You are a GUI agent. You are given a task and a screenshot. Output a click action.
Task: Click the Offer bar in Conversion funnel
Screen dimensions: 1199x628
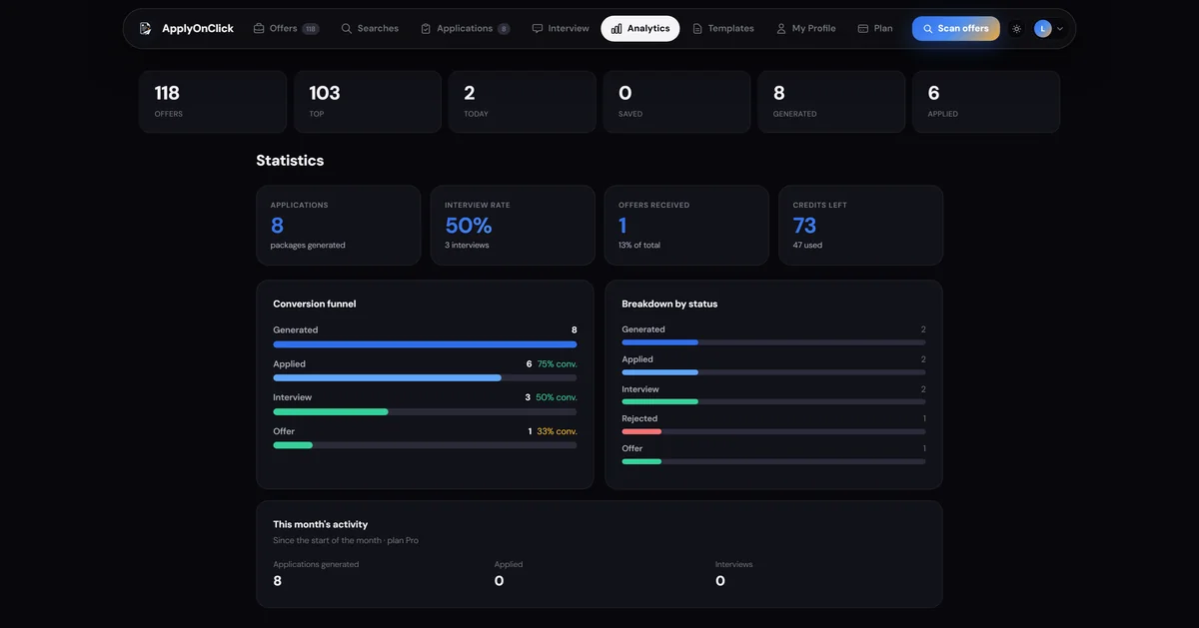pyautogui.click(x=425, y=445)
